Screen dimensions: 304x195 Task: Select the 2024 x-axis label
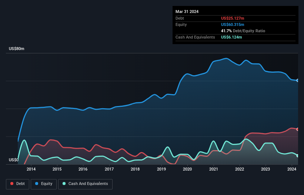pos(292,169)
